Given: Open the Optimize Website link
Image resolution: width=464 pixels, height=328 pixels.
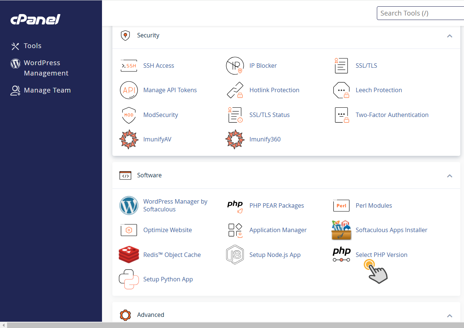Looking at the screenshot, I should pos(168,230).
